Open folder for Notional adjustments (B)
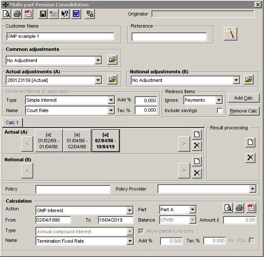The height and width of the screenshot is (257, 264). point(248,79)
